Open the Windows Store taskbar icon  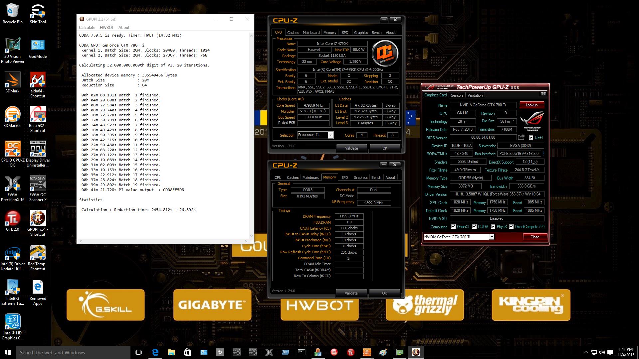coord(187,352)
